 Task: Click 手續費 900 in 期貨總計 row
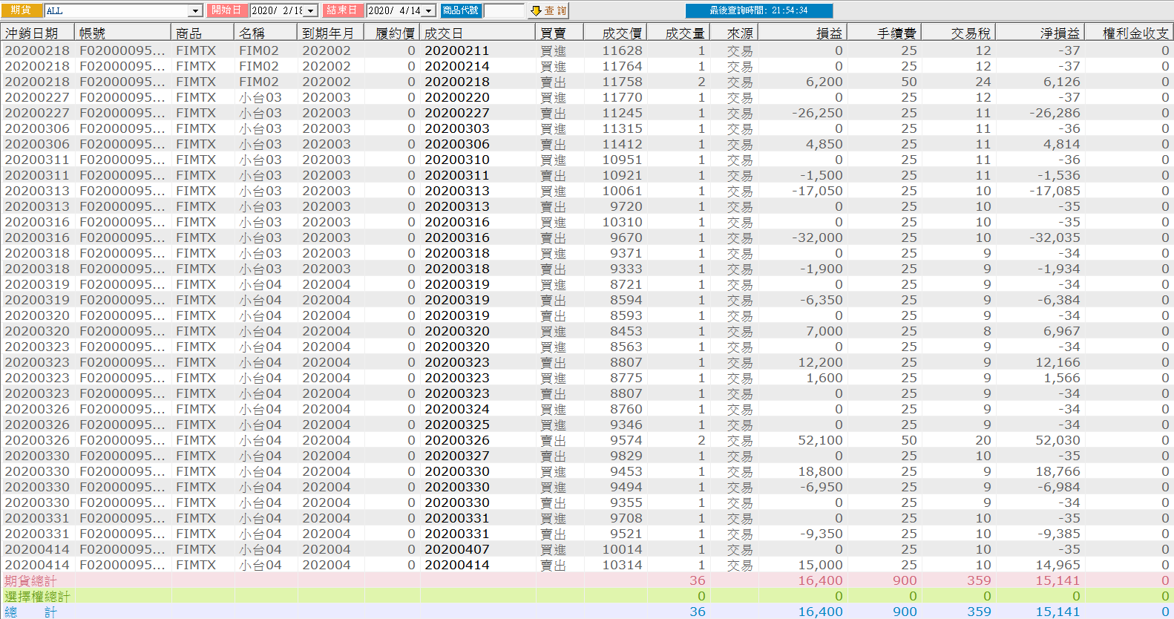[905, 580]
